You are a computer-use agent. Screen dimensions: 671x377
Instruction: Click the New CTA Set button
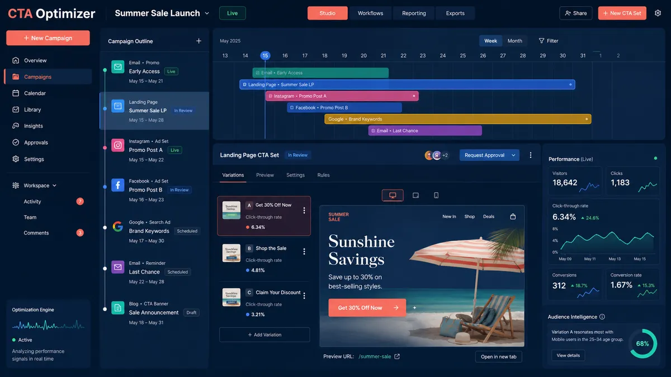point(622,13)
